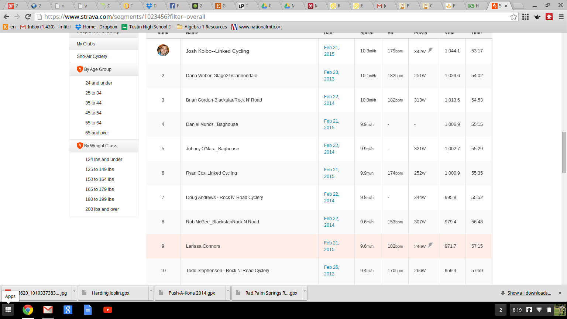
Task: Filter by 165 to 179 lbs
Action: [100, 189]
